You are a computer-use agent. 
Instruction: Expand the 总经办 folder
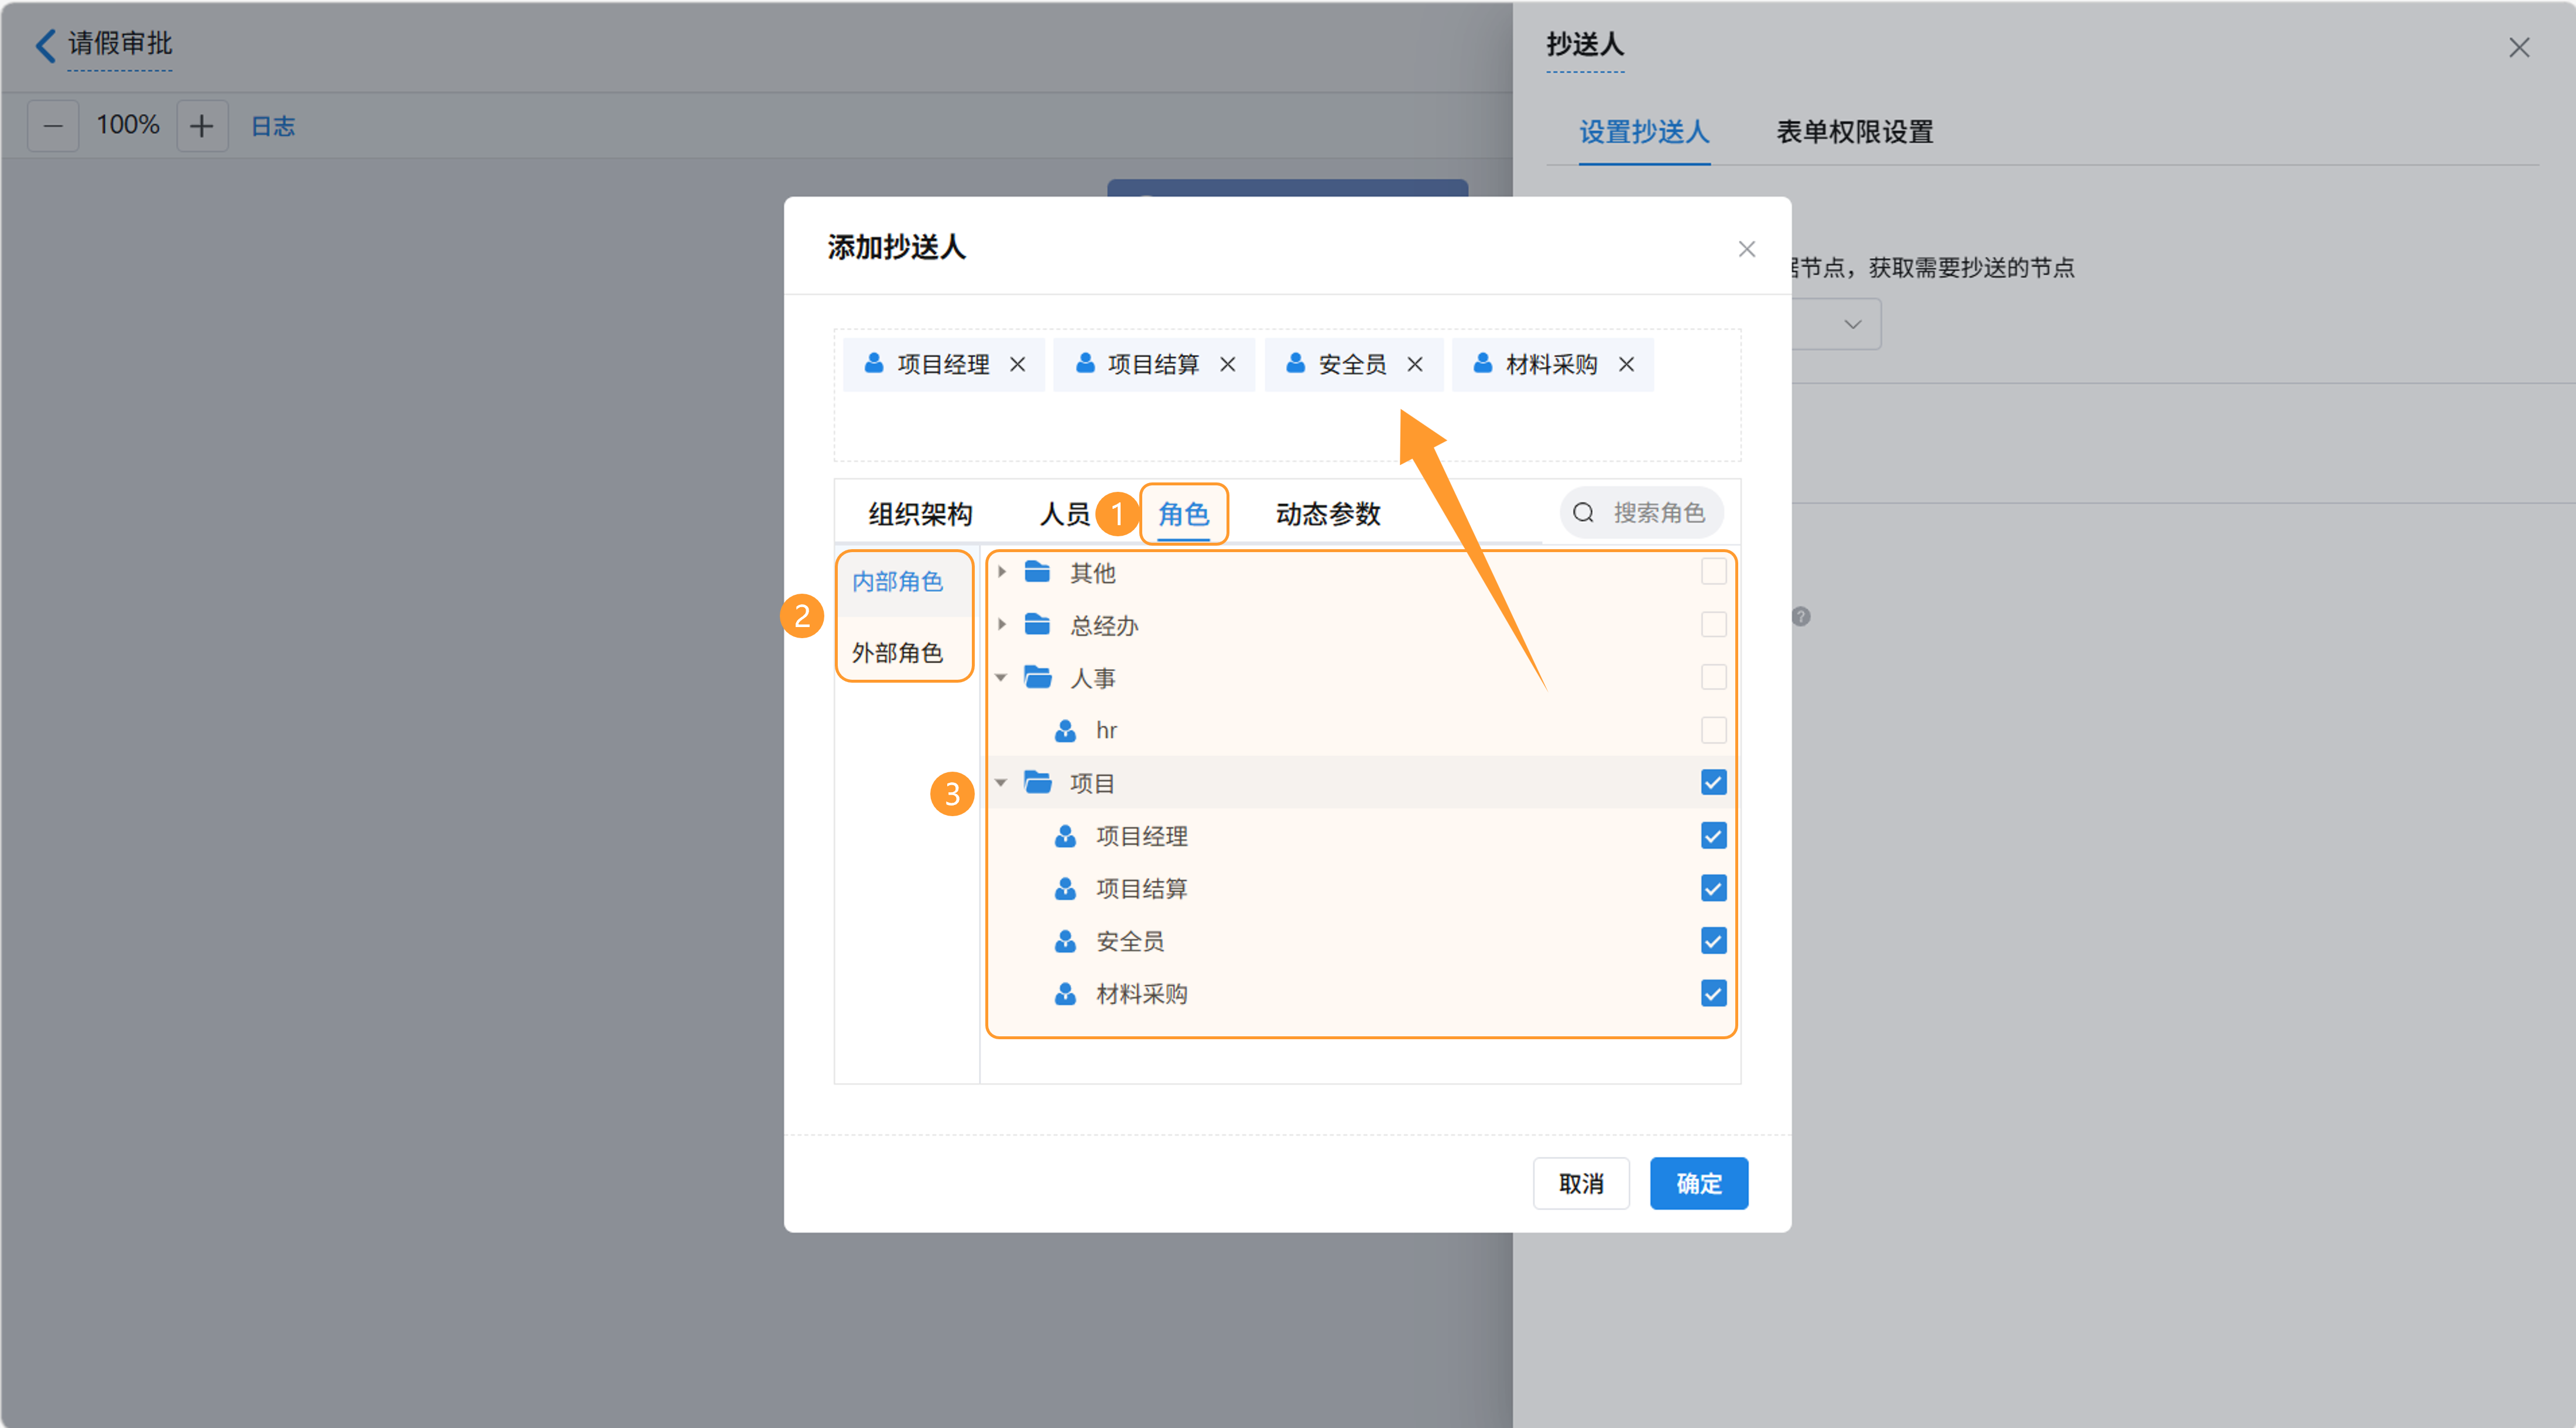click(1001, 625)
